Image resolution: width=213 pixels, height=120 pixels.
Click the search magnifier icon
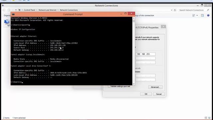tap(208, 10)
